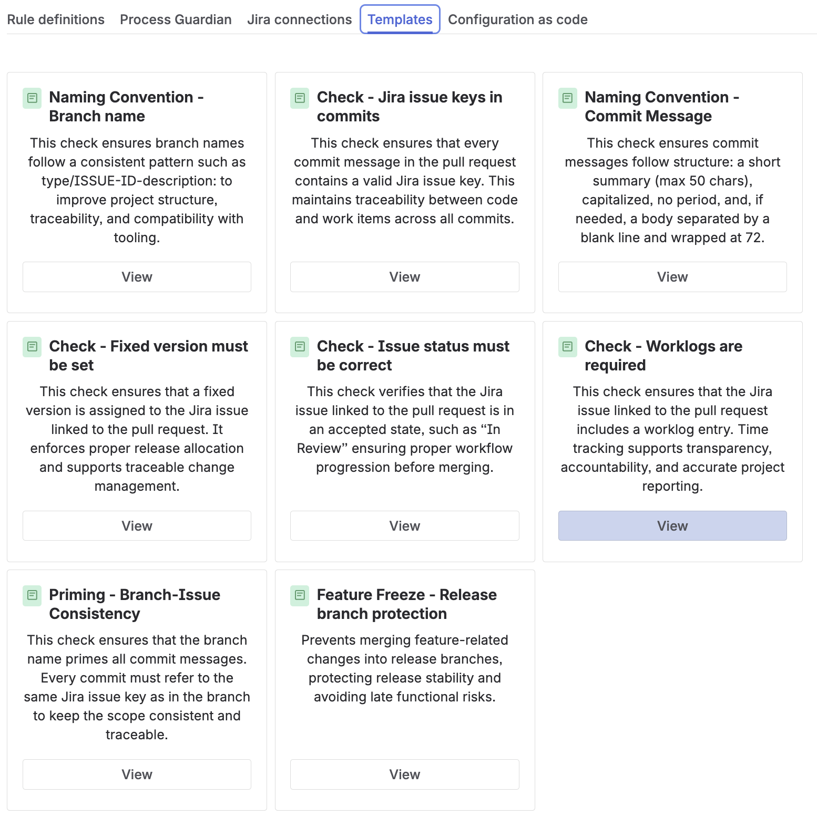This screenshot has height=827, width=817.
Task: View the Feature Freeze release branch template
Action: click(405, 774)
